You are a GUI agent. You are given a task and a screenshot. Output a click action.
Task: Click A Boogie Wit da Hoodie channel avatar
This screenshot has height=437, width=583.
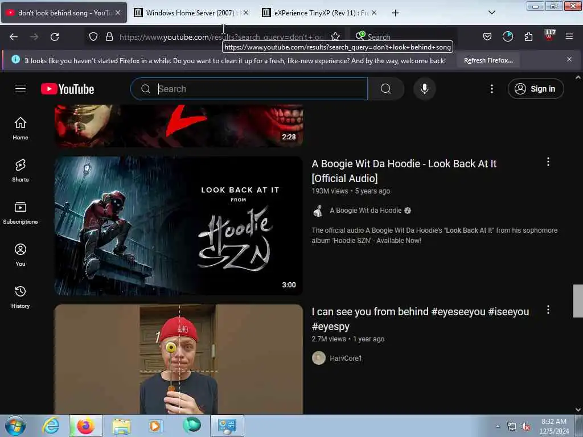[x=319, y=211]
